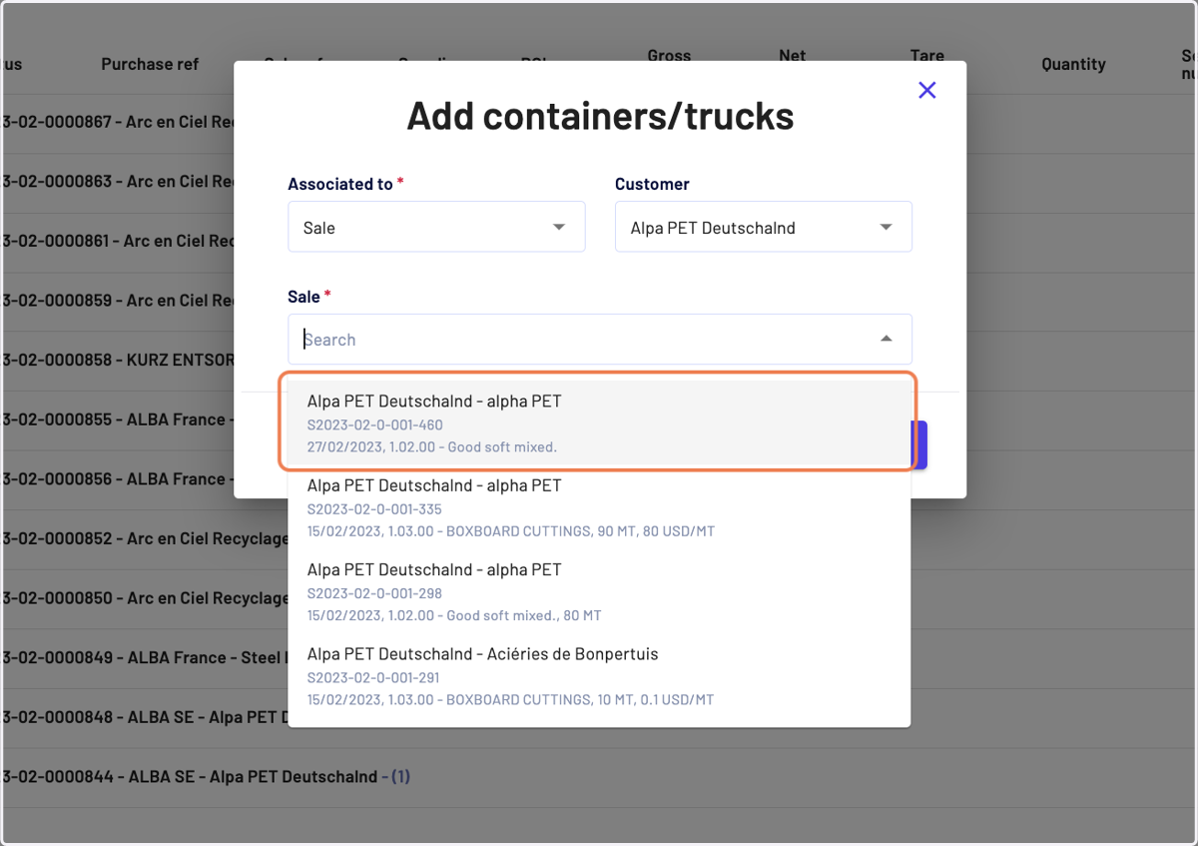
Task: Click row 3-02-0000850 Arc en Ciel Recyclage
Action: coord(146,598)
